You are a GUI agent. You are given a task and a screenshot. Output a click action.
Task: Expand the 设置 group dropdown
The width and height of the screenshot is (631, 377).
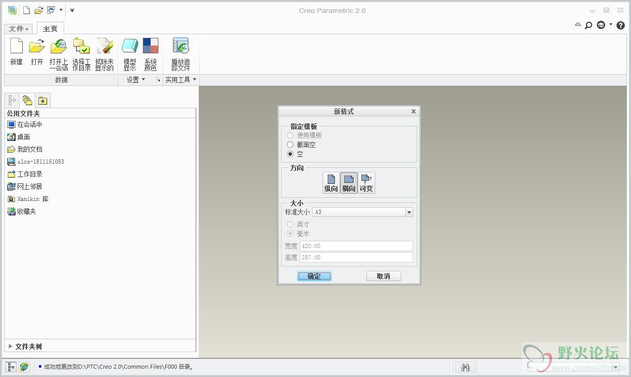(136, 80)
